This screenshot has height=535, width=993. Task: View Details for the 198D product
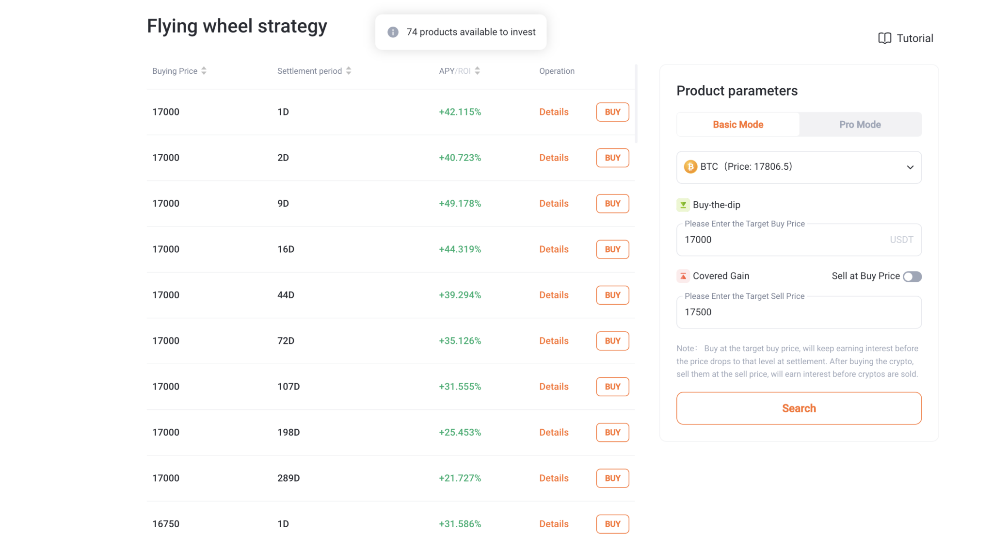(554, 433)
